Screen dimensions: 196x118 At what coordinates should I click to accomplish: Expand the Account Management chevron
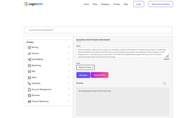click(69, 89)
